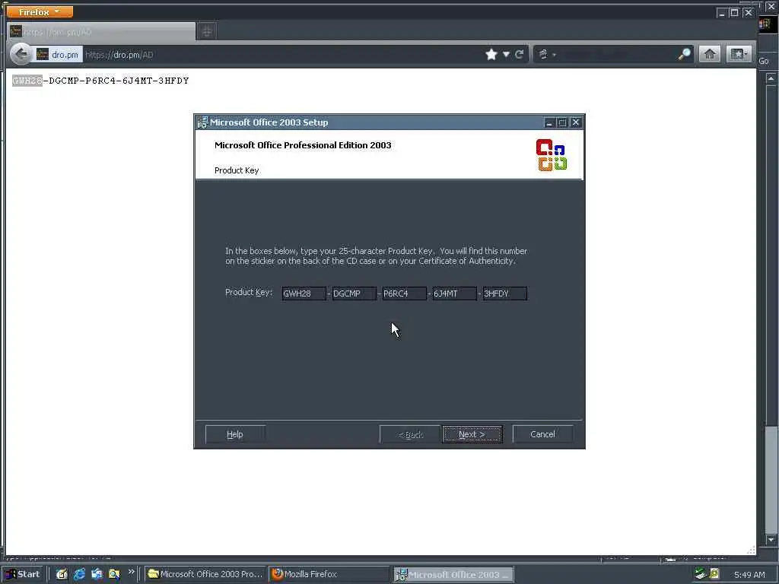Click the fifth product key box 3HFDY
779x584 pixels.
[505, 294]
